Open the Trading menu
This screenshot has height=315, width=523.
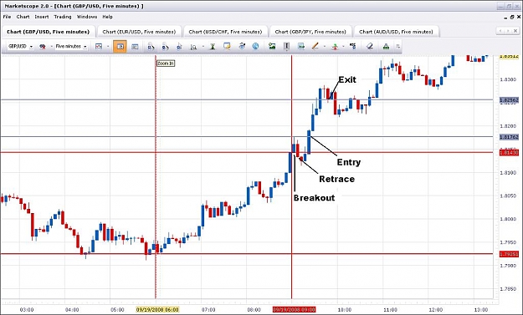(x=63, y=17)
